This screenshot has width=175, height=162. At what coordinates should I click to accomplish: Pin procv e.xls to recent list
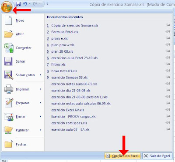point(168,38)
